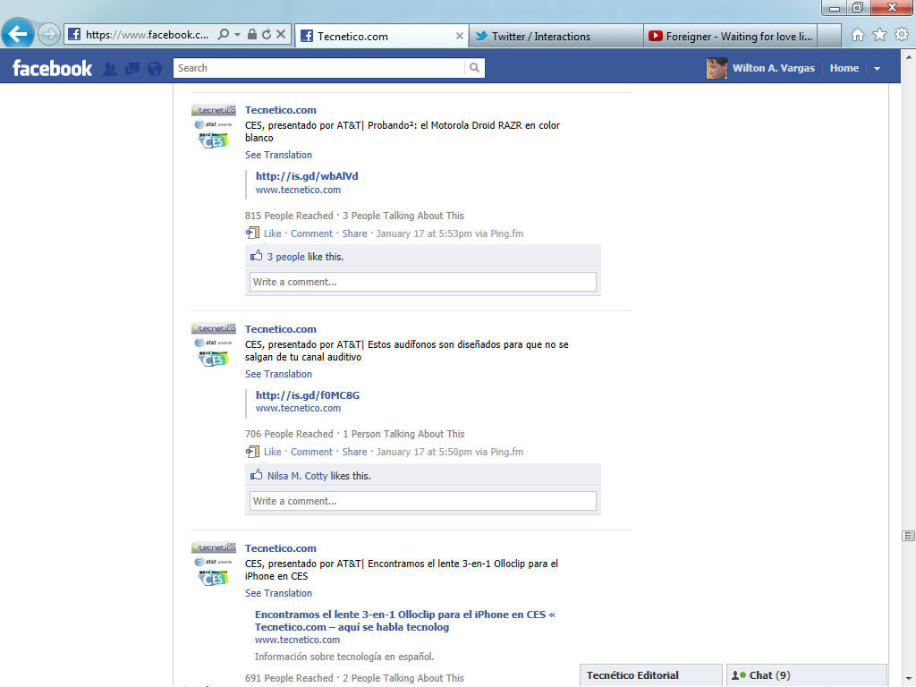Click the page scrollbar up arrow
The height and width of the screenshot is (687, 916).
click(909, 57)
